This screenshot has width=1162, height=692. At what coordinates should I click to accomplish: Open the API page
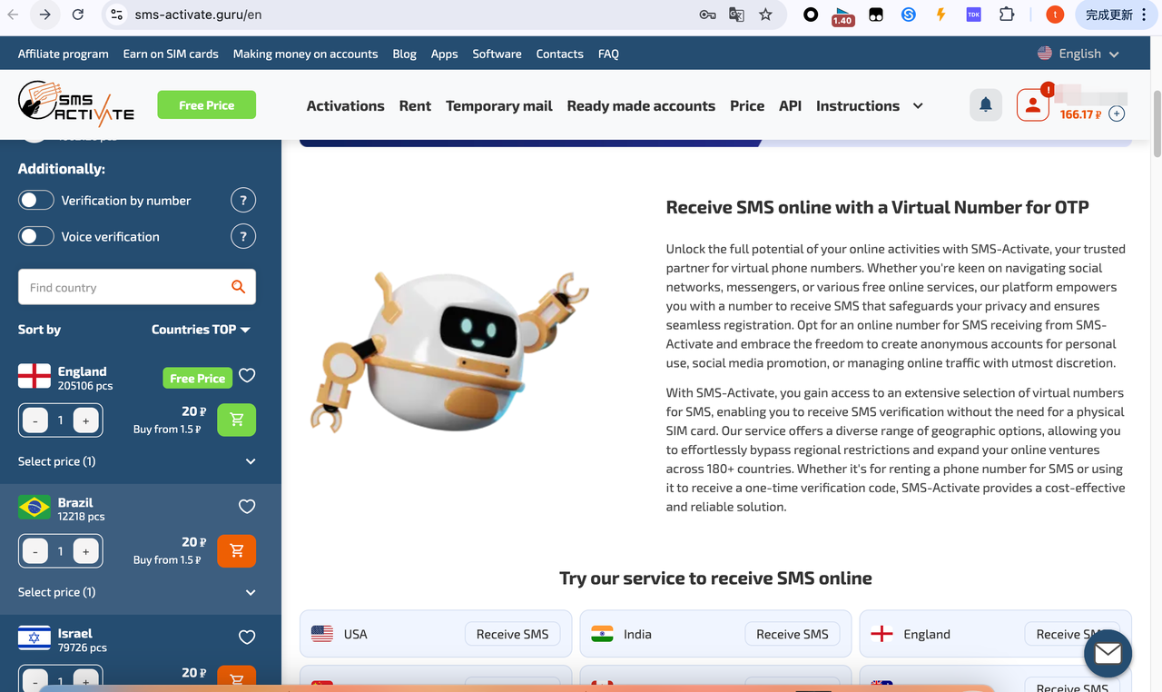point(790,106)
